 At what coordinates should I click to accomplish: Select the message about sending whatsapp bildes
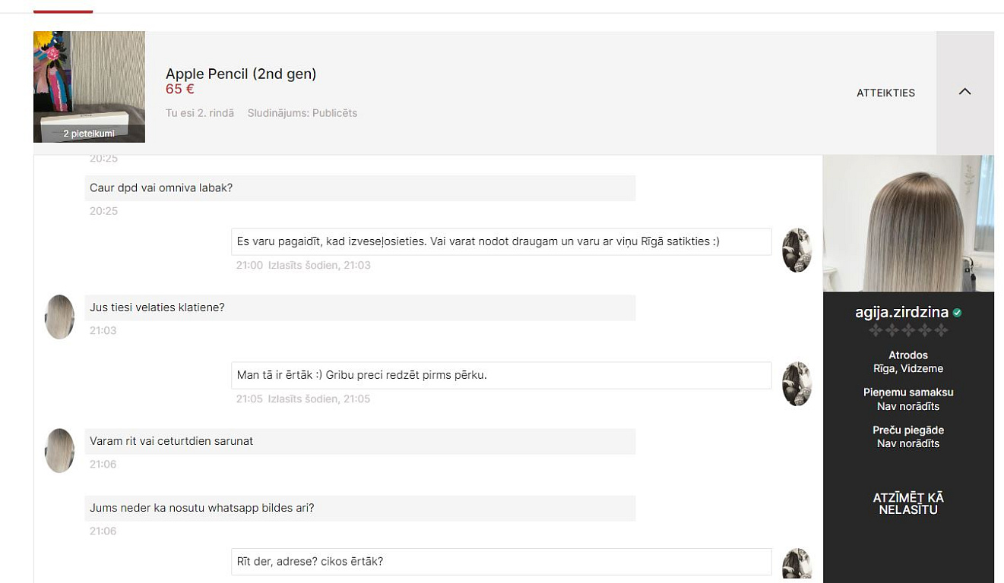pyautogui.click(x=202, y=508)
